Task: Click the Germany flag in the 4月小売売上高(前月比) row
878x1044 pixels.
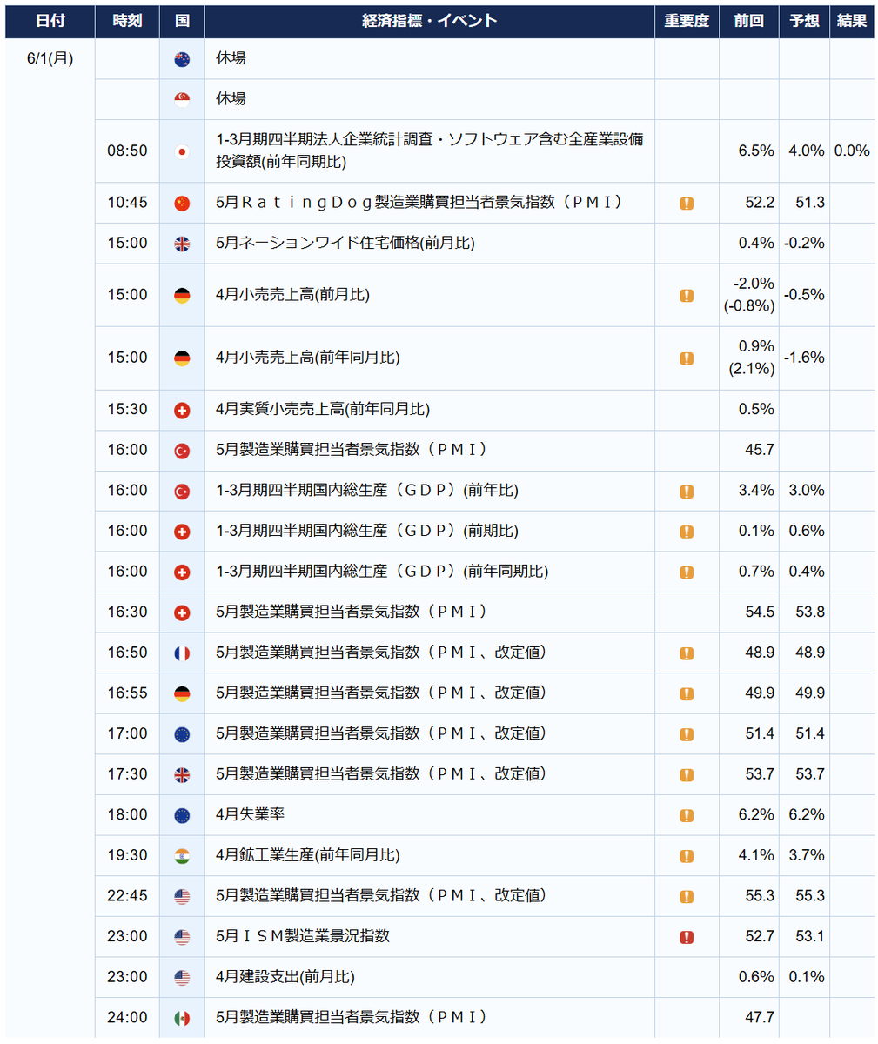Action: coord(182,295)
